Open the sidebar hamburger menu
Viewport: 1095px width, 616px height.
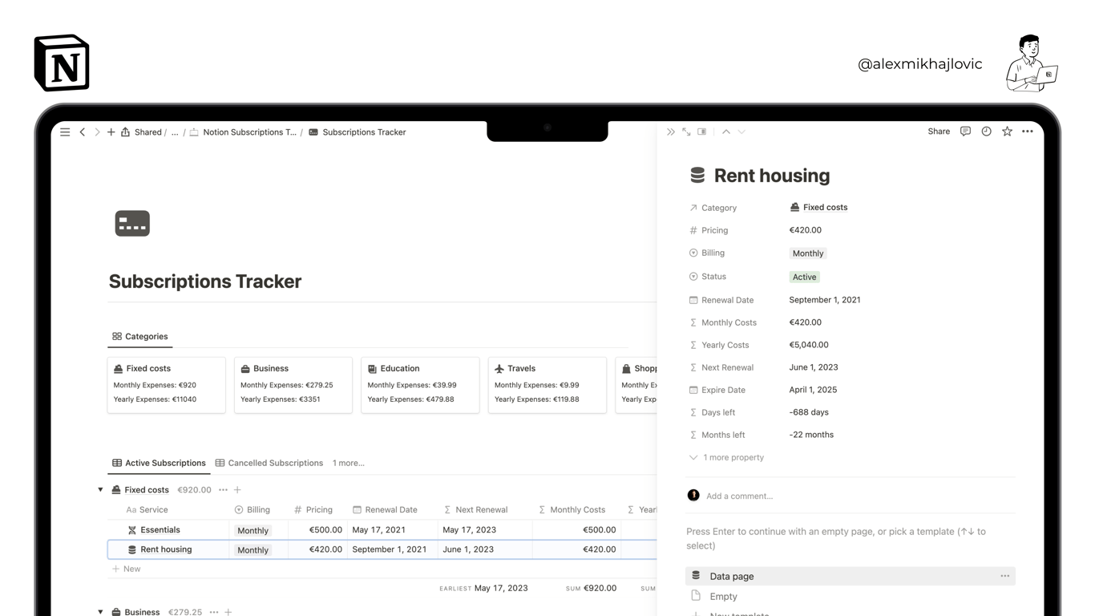pos(65,132)
